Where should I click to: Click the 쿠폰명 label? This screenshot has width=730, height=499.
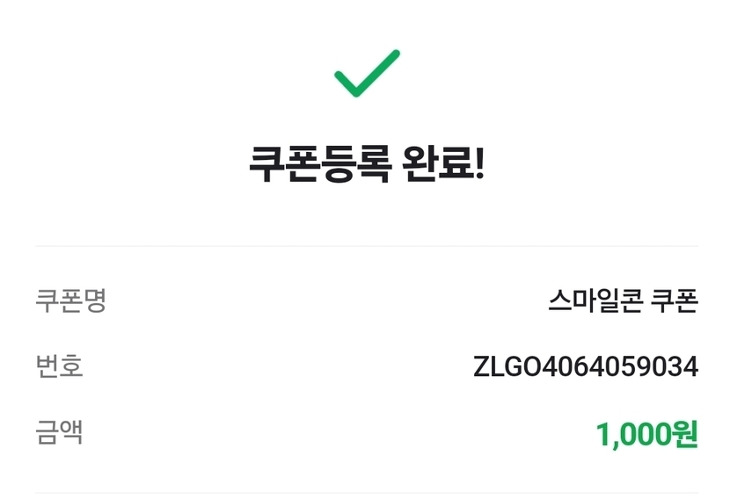(70, 300)
